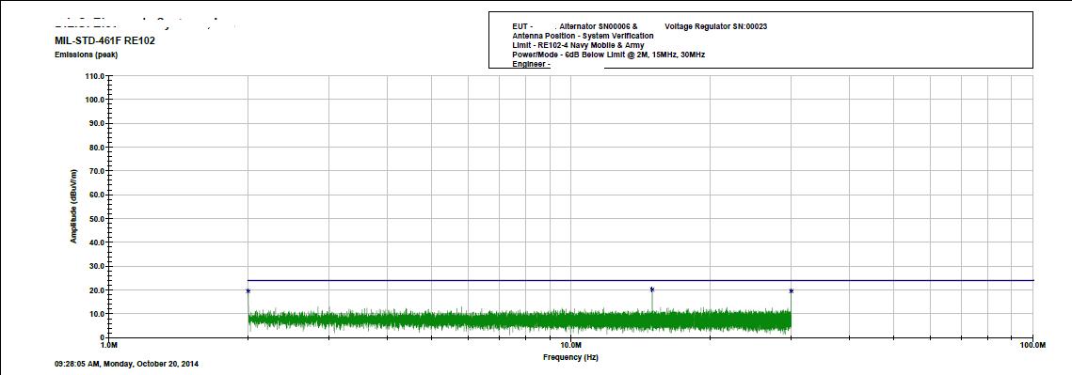The height and width of the screenshot is (375, 1072).
Task: Click the Power/Mode 6dB Below Limit line
Action: 608,54
